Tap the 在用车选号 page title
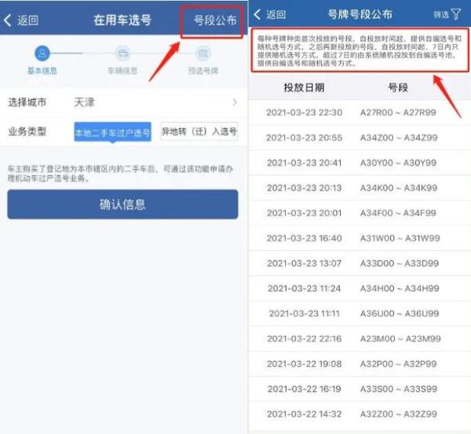 click(122, 20)
